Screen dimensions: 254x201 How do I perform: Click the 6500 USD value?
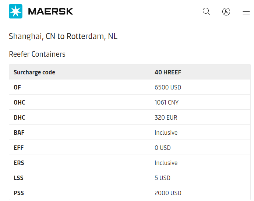(x=168, y=87)
